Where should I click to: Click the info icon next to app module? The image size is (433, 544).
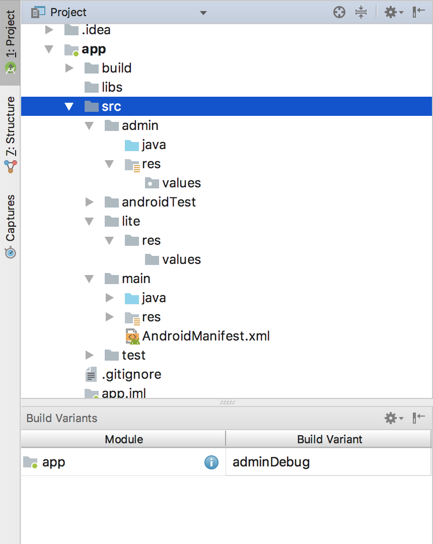pos(211,462)
